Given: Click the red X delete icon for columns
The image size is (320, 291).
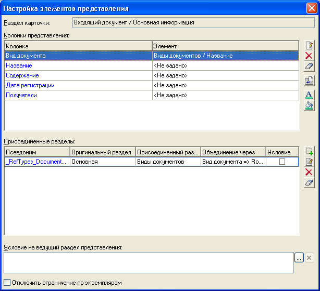Looking at the screenshot, I should 309,56.
